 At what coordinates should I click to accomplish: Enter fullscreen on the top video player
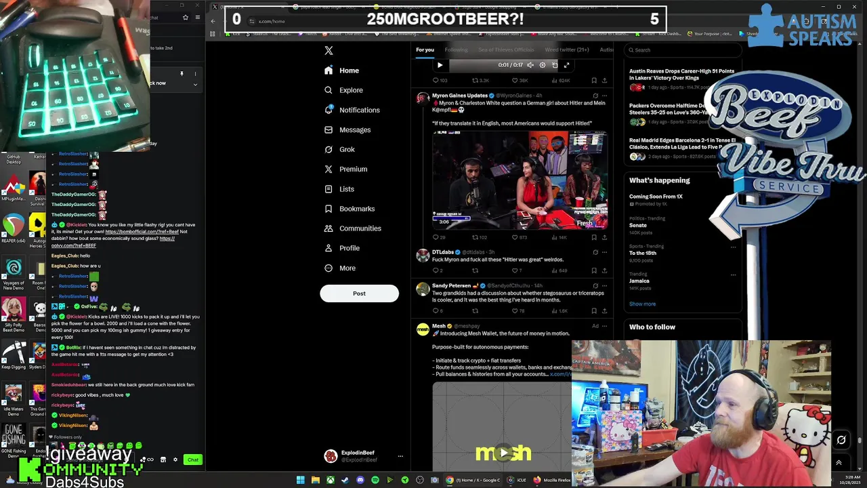click(566, 65)
